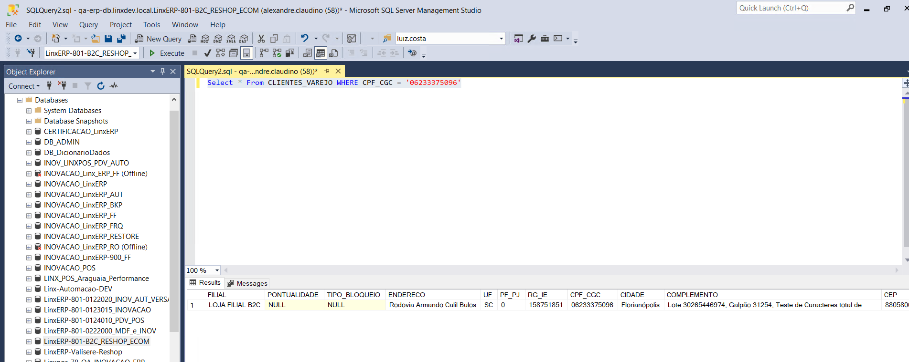Toggle Include Actual Execution Plan
Screen dimensions: 909x362
coord(264,53)
